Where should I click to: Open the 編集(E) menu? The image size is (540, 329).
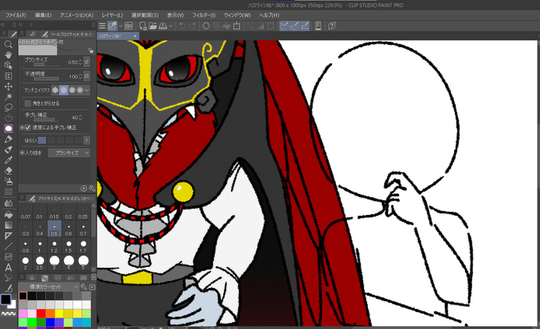[43, 15]
